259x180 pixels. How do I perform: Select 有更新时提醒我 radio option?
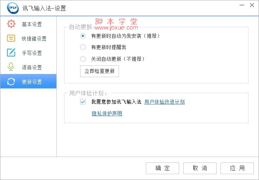click(83, 47)
